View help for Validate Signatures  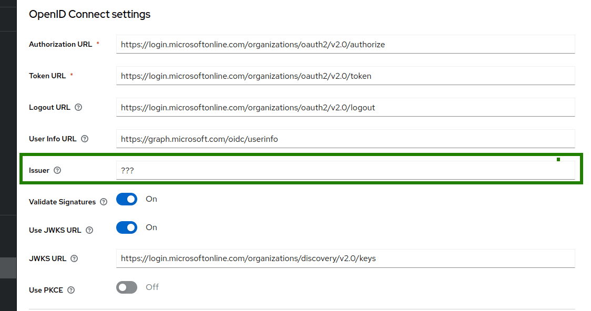point(103,202)
